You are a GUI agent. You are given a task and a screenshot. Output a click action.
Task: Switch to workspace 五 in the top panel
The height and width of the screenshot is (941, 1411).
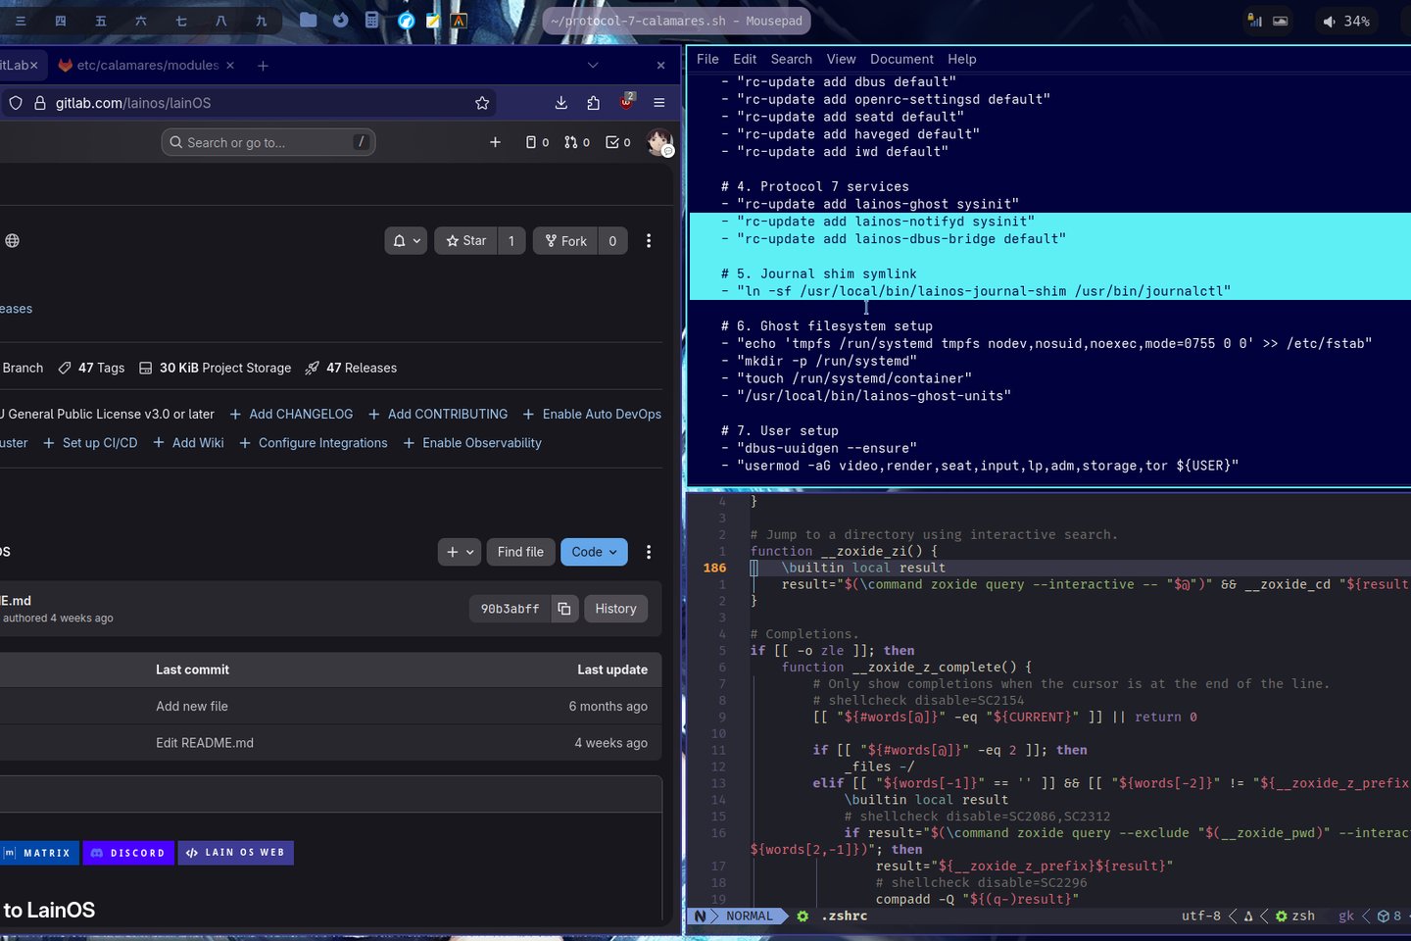coord(101,21)
